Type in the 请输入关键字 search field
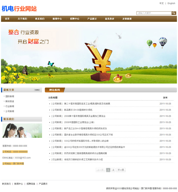Screen dimensions: 178x192 (154, 13)
